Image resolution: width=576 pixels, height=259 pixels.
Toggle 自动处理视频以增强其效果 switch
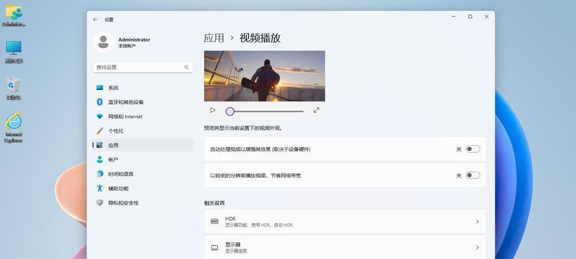(473, 149)
